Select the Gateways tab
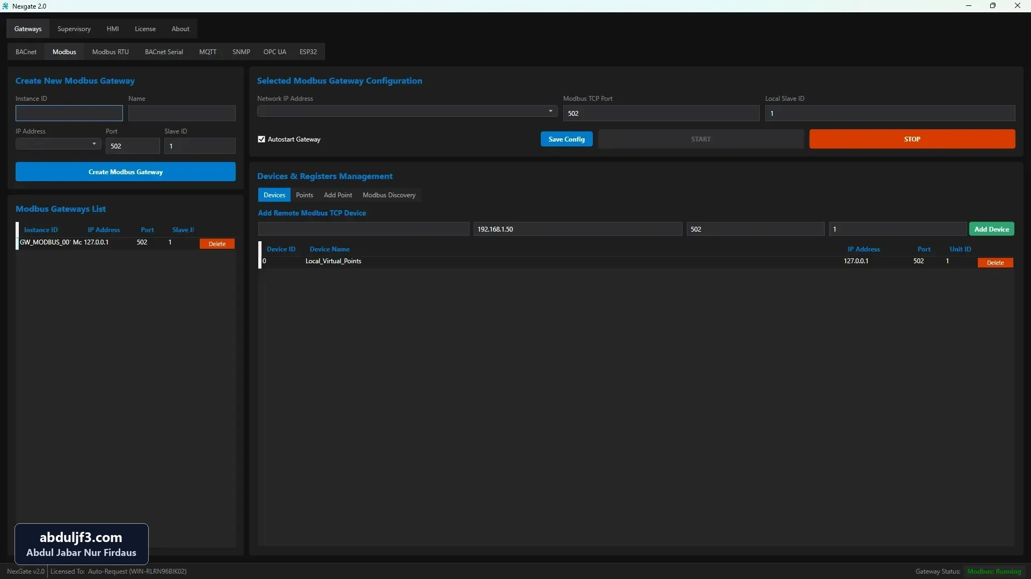Viewport: 1031px width, 579px height. 28,29
